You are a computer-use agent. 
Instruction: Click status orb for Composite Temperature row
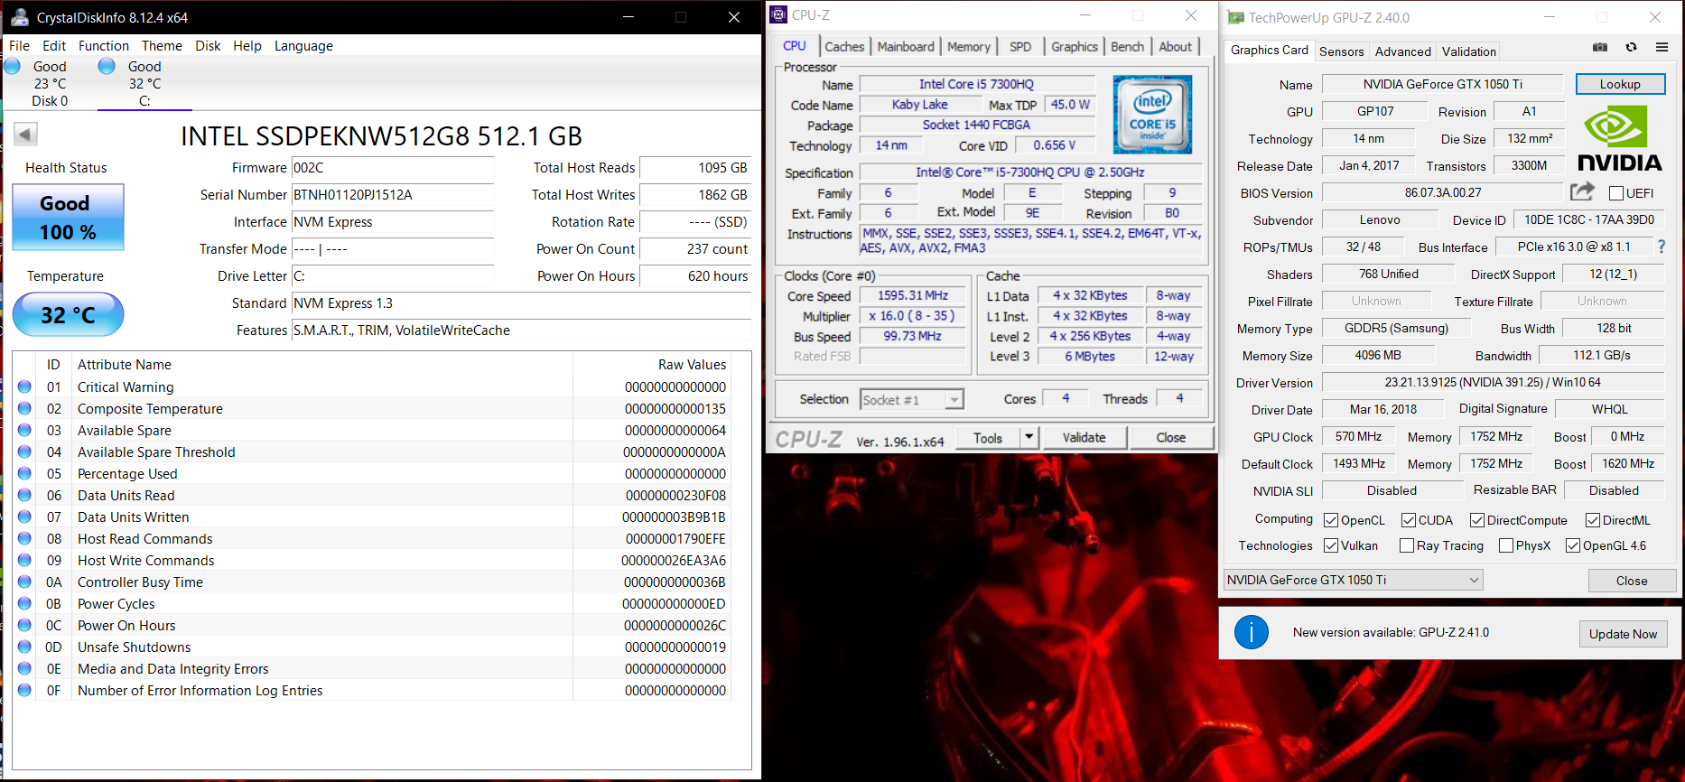pyautogui.click(x=24, y=408)
